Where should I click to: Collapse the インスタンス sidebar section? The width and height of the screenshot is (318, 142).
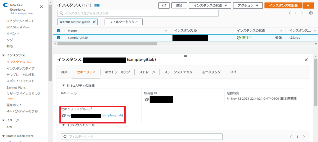pos(4,55)
